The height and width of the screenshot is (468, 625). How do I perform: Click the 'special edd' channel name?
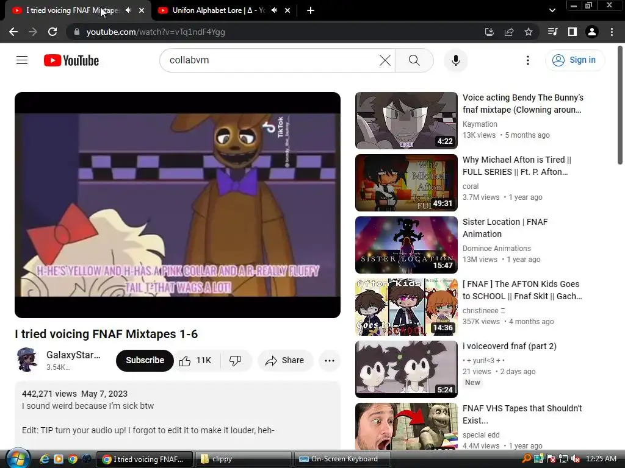point(481,435)
